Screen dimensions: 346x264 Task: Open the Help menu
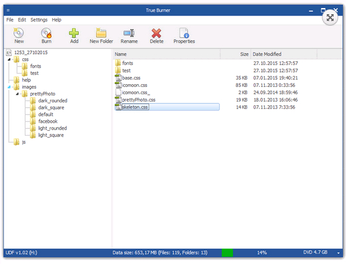(56, 20)
